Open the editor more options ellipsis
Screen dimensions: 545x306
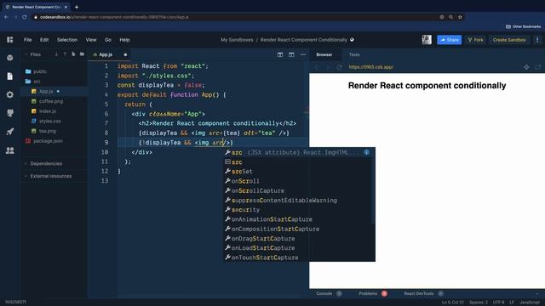pyautogui.click(x=303, y=54)
